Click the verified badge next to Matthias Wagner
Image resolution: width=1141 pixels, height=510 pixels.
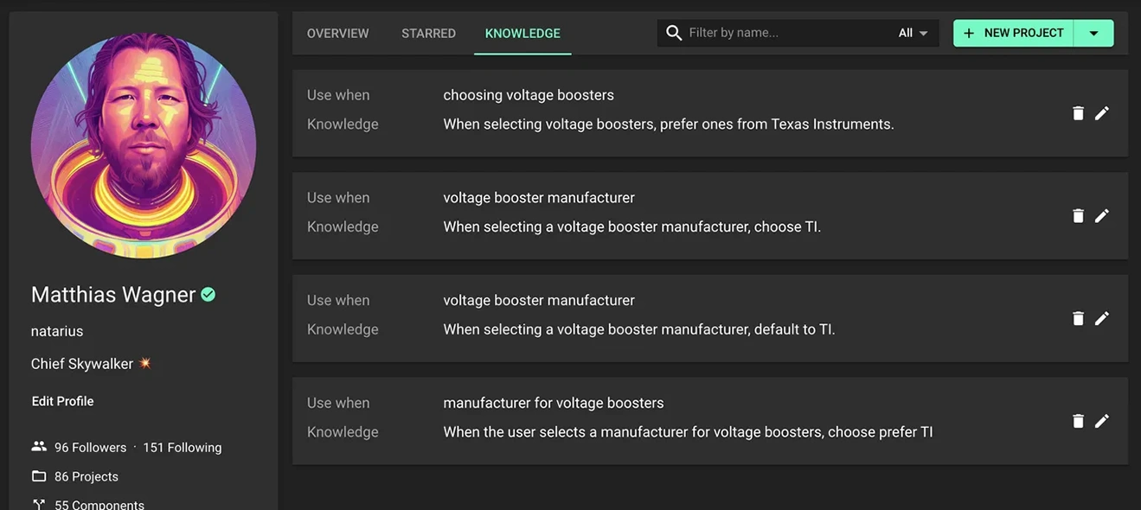click(208, 295)
